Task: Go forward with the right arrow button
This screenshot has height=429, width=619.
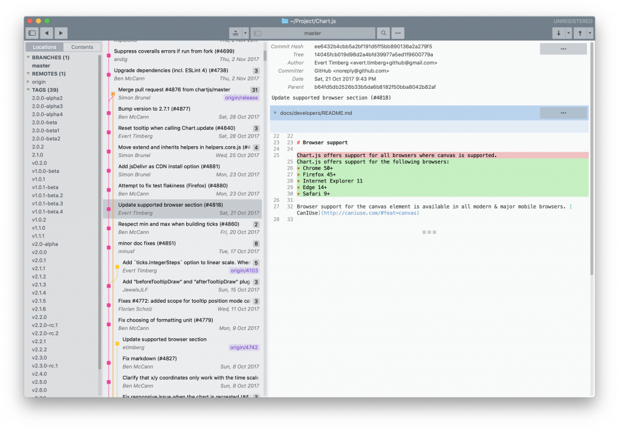Action: tap(61, 33)
